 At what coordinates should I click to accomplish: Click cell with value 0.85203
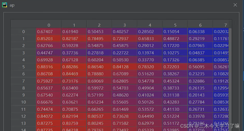[48, 39]
